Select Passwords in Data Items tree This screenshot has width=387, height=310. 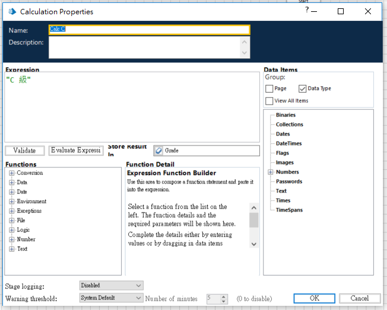(289, 182)
